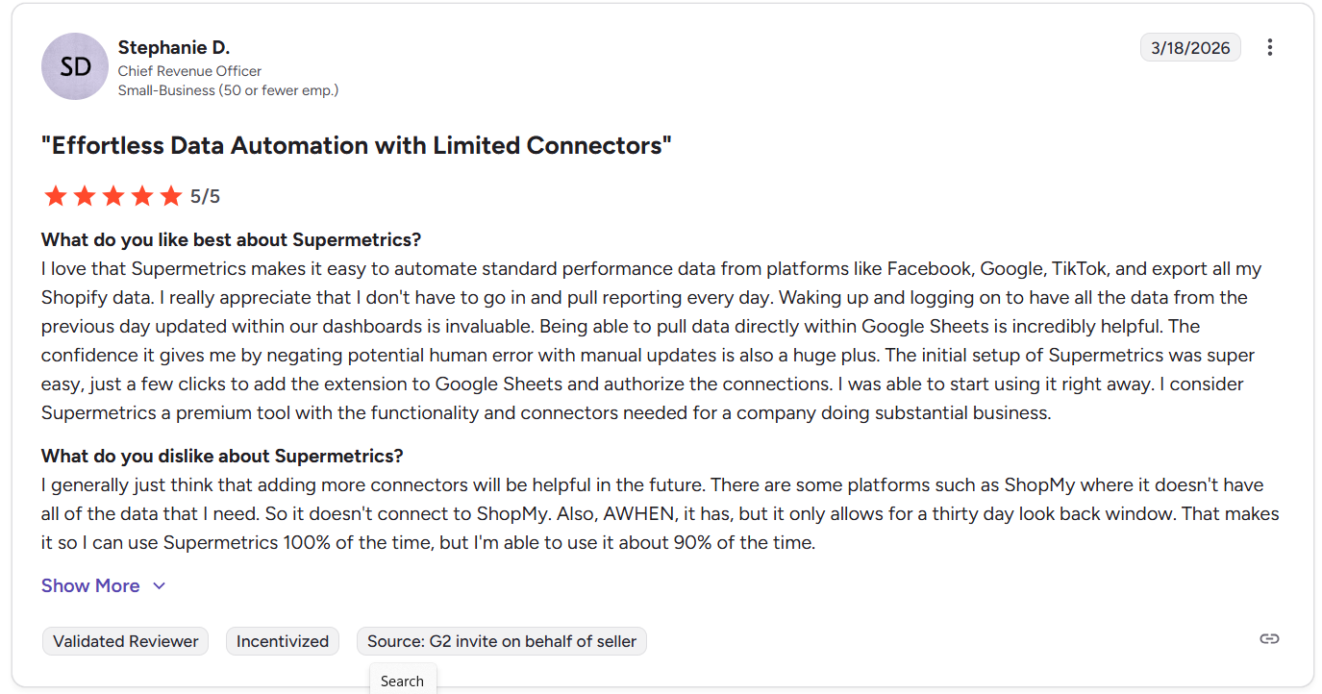This screenshot has height=694, width=1322.
Task: Click the first rating star
Action: coord(56,196)
